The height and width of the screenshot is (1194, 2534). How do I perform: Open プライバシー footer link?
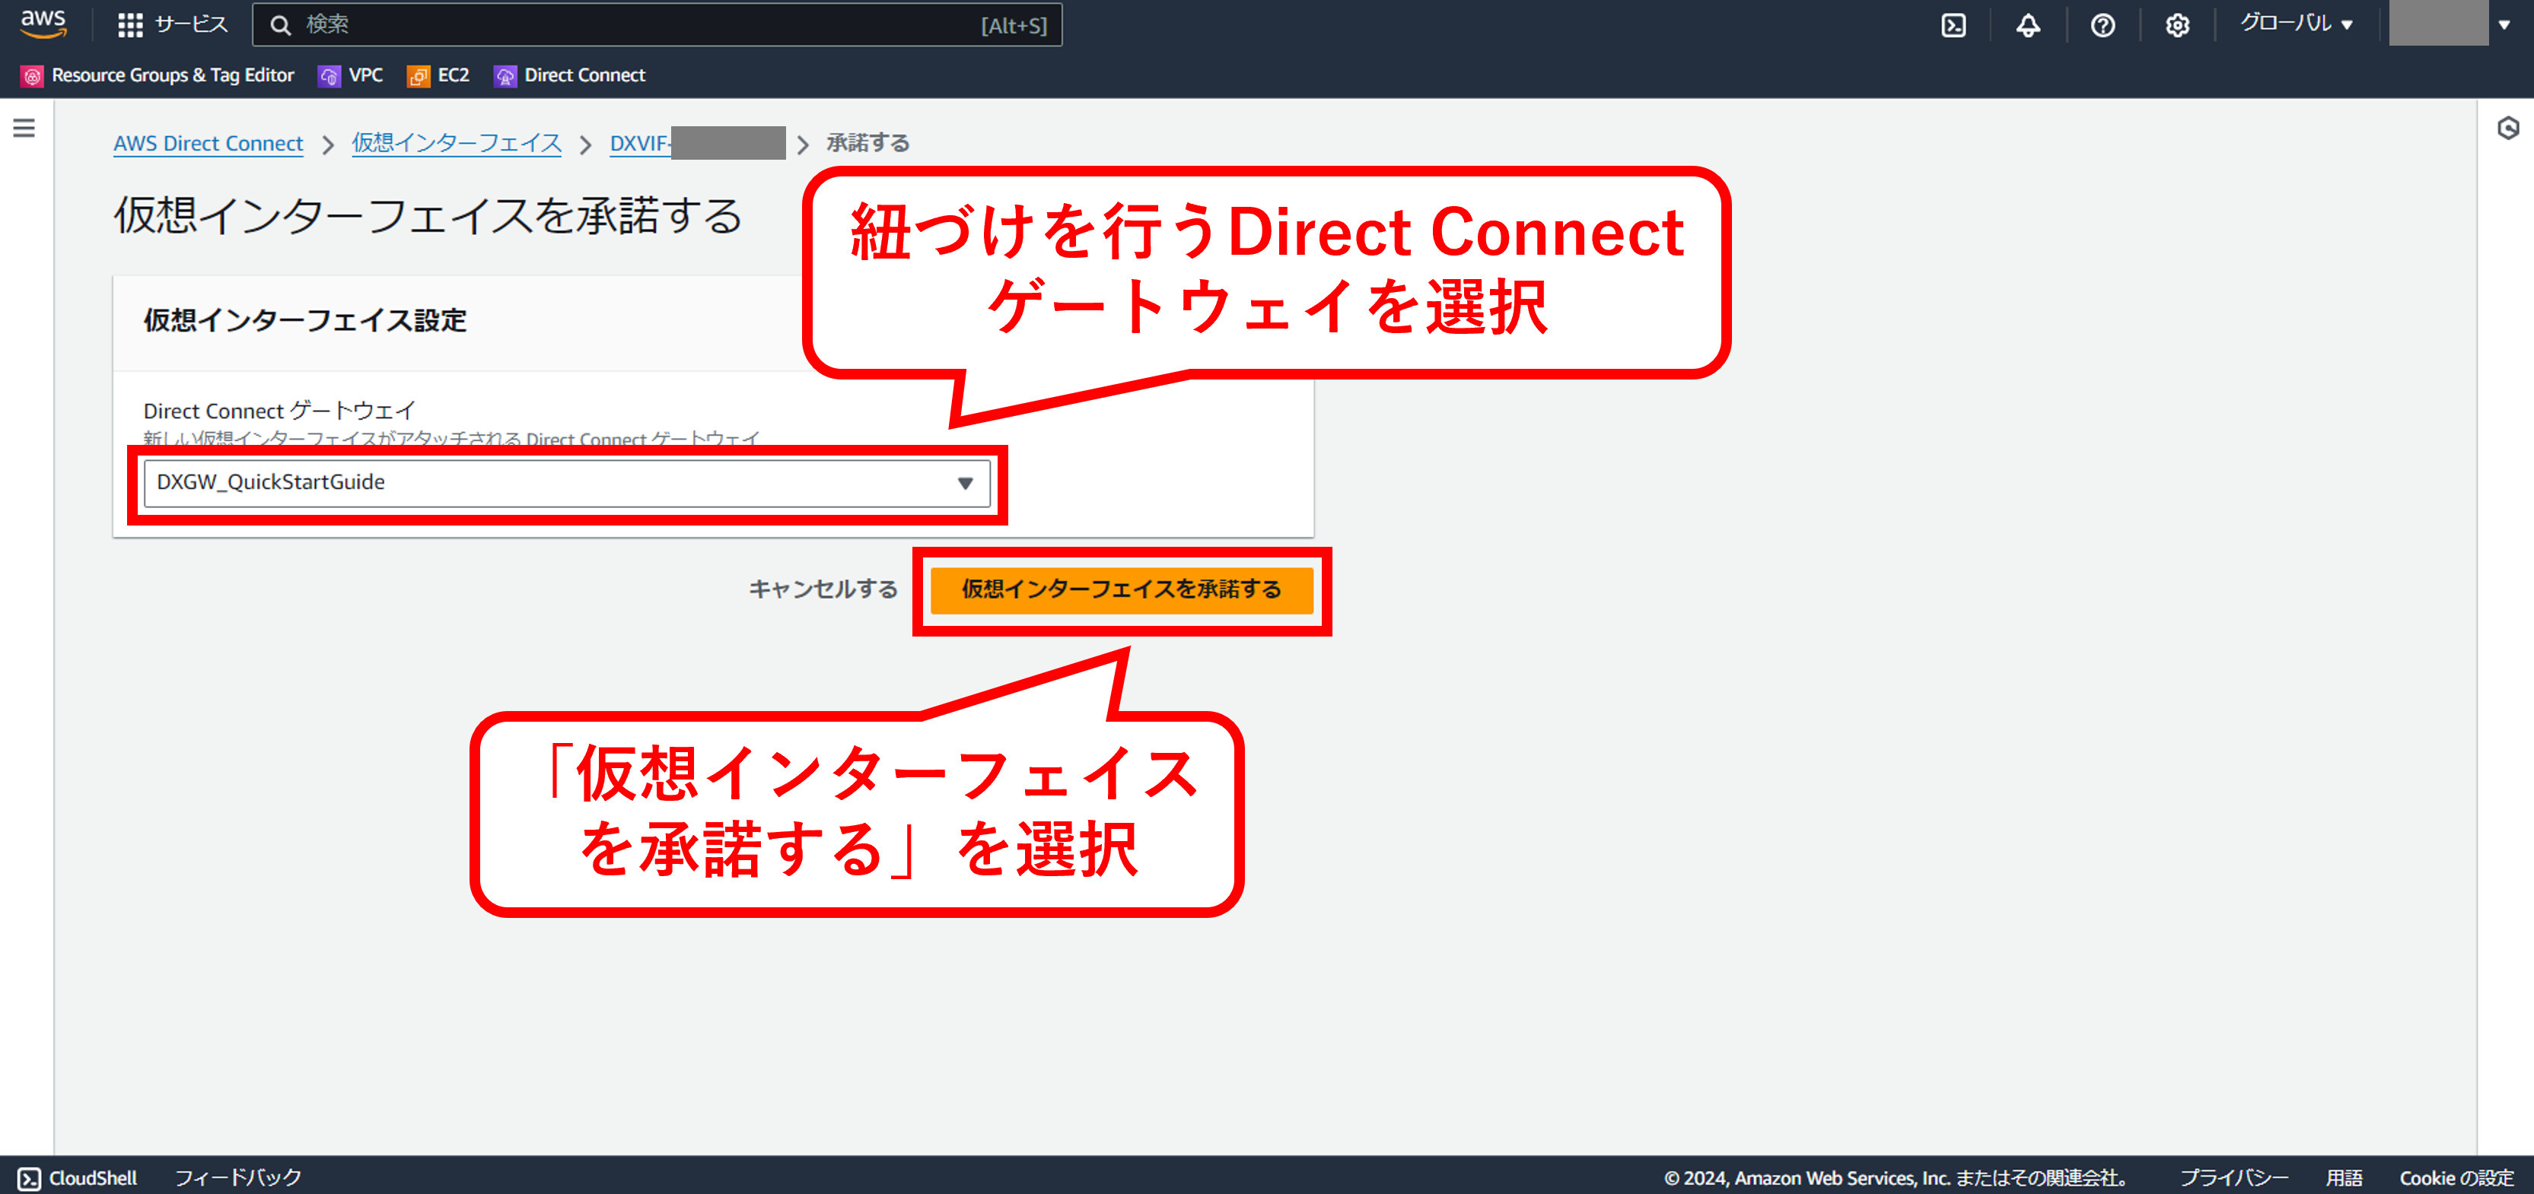(x=2234, y=1177)
